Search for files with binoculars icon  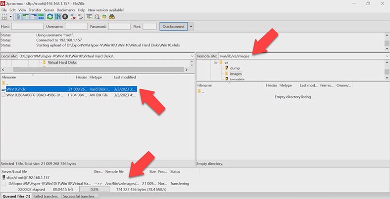[112, 17]
